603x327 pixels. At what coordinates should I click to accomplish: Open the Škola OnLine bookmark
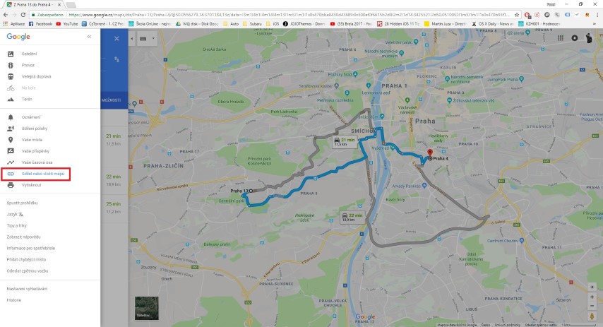pyautogui.click(x=150, y=24)
